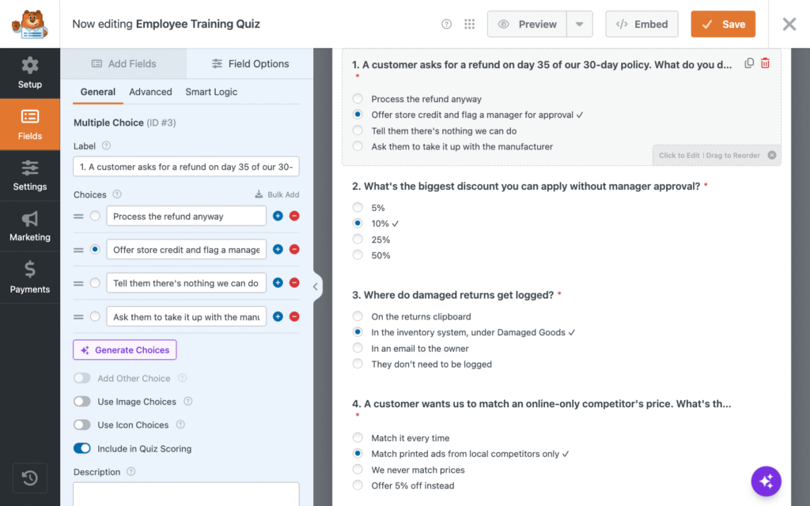Edit the Label text field

[x=186, y=167]
